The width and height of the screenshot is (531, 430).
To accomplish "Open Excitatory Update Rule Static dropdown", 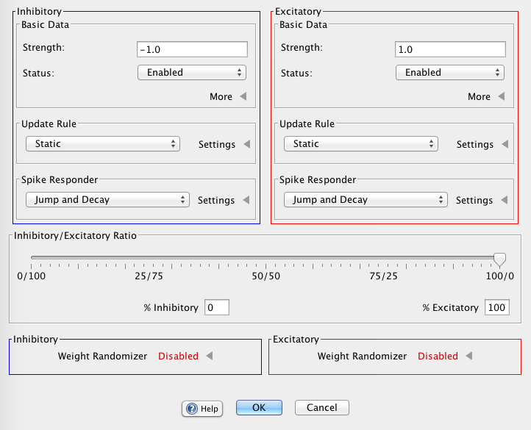I will 361,144.
